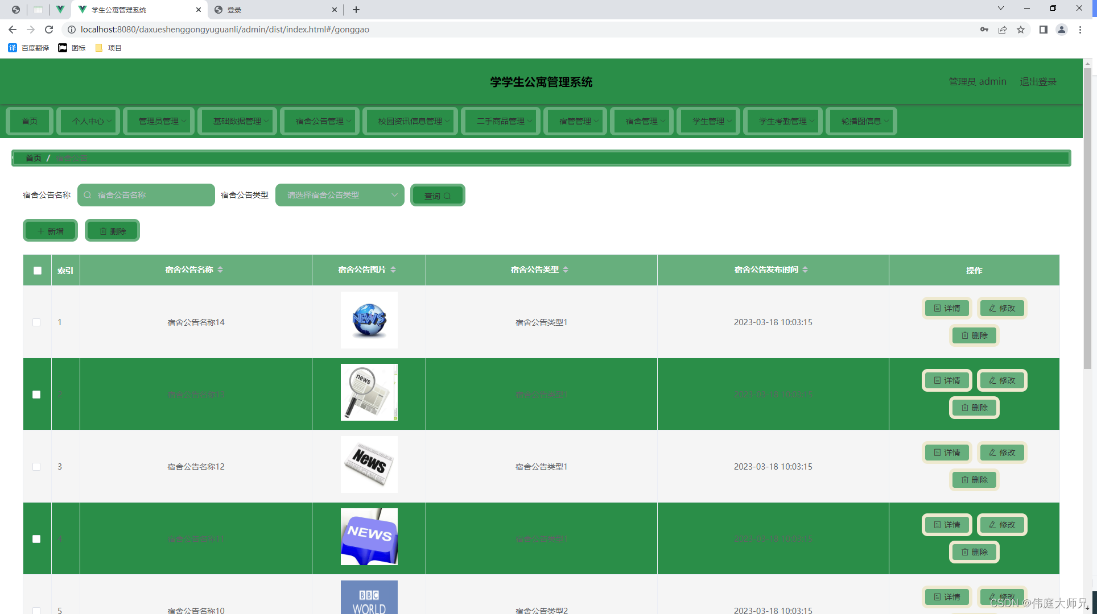Click the folded News paper thumbnail in row 3
1097x614 pixels.
[369, 464]
